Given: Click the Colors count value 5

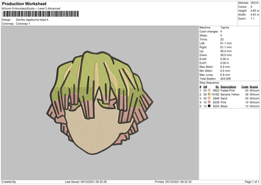Looking at the screenshot, I should (251, 7).
